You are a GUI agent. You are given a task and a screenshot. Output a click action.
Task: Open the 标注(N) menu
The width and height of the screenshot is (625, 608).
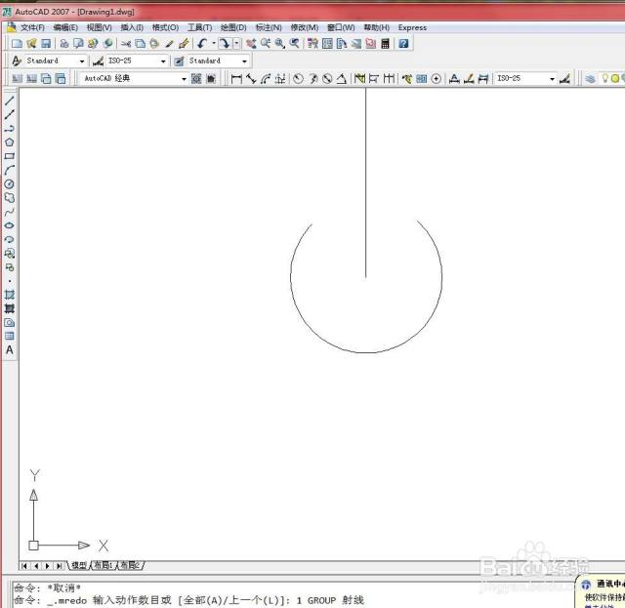click(269, 27)
